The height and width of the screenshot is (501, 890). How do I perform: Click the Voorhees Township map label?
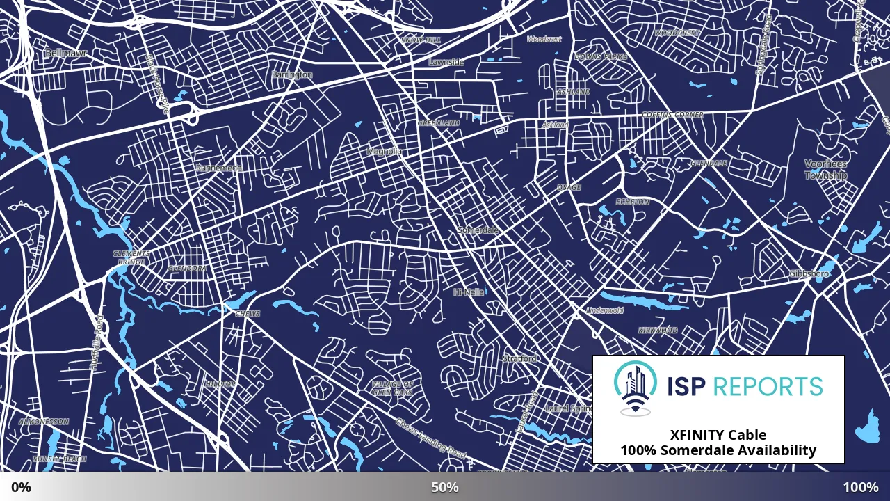click(826, 170)
